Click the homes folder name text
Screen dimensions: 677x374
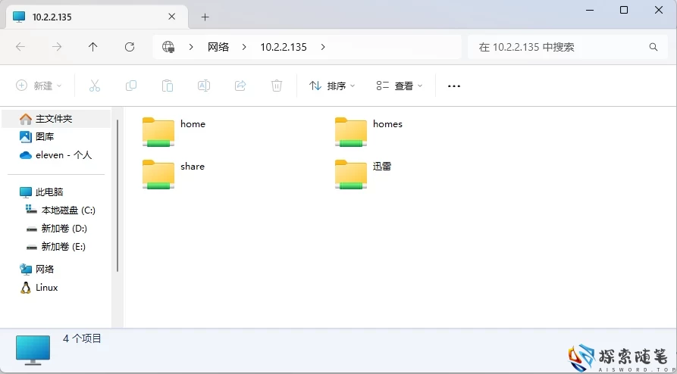tap(387, 124)
